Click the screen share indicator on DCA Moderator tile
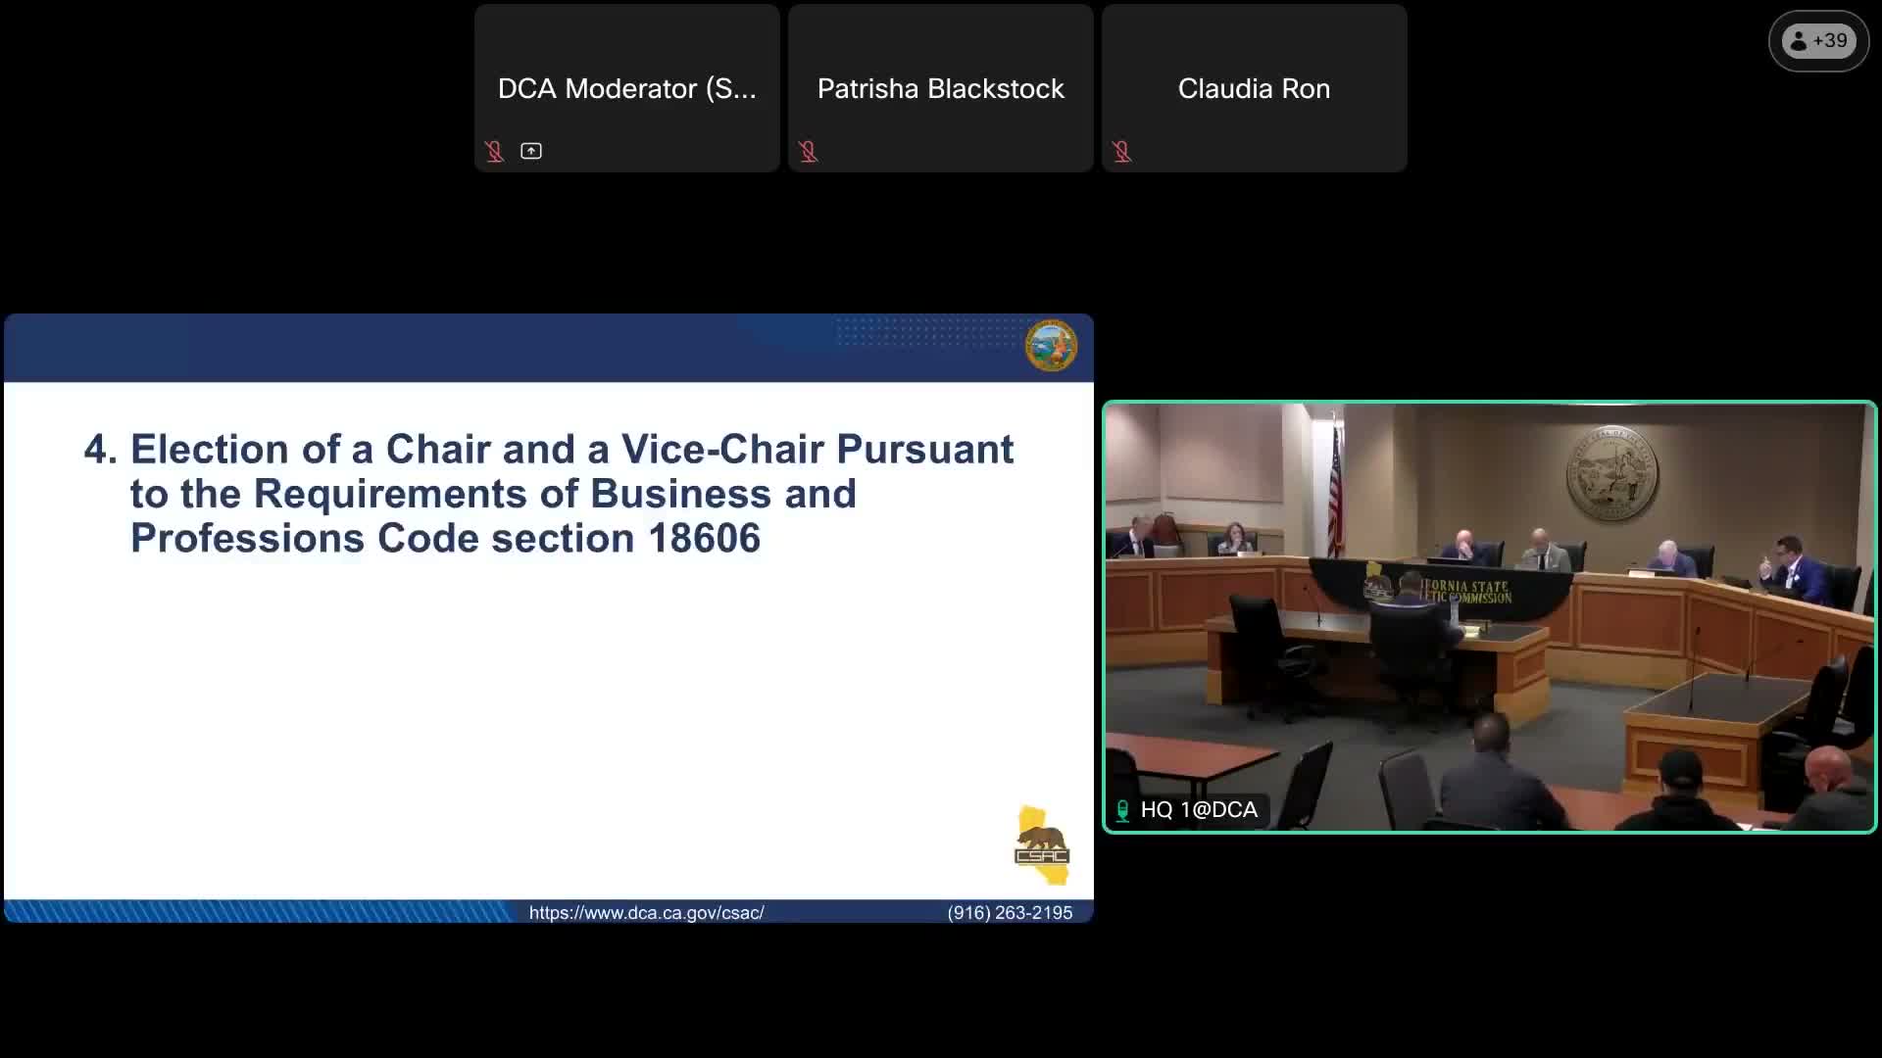1882x1058 pixels. click(x=531, y=151)
